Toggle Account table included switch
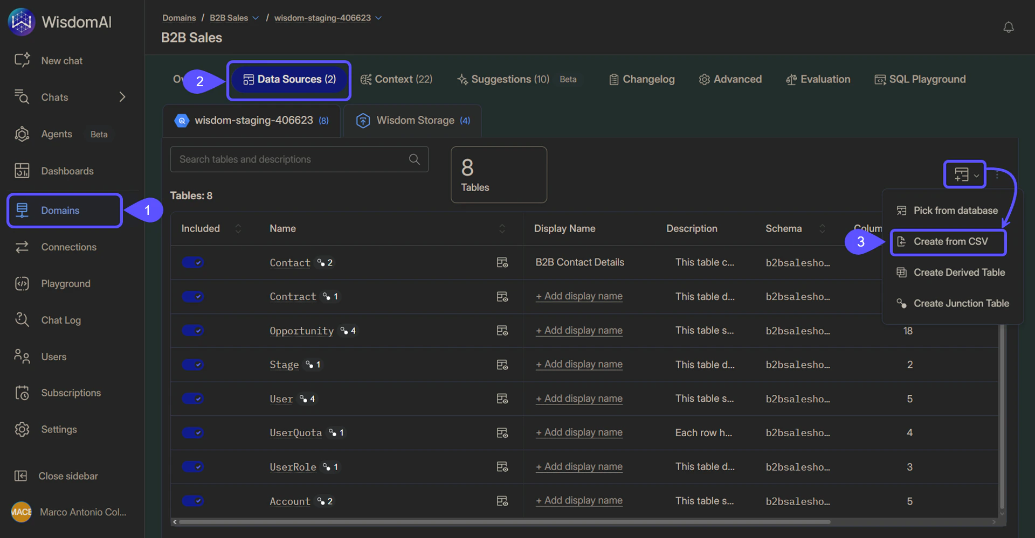Image resolution: width=1035 pixels, height=538 pixels. click(192, 501)
